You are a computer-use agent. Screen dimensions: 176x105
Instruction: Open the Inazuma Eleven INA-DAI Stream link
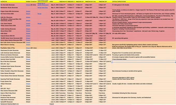(x=28, y=36)
